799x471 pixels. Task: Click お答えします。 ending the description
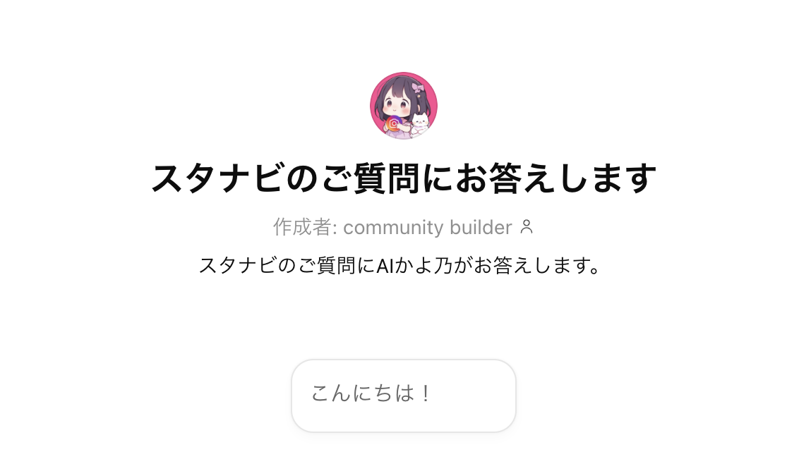click(537, 265)
